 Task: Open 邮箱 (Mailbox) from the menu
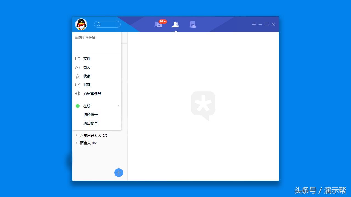point(87,85)
